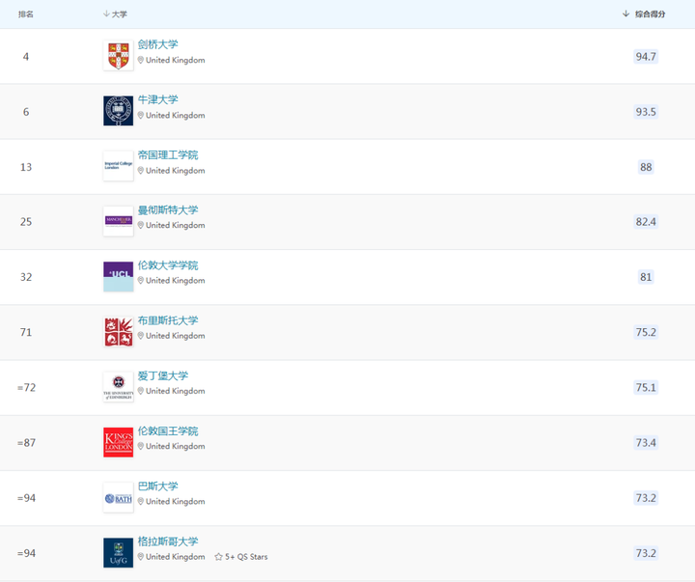The width and height of the screenshot is (695, 582).
Task: Click the score 81
Action: click(646, 277)
